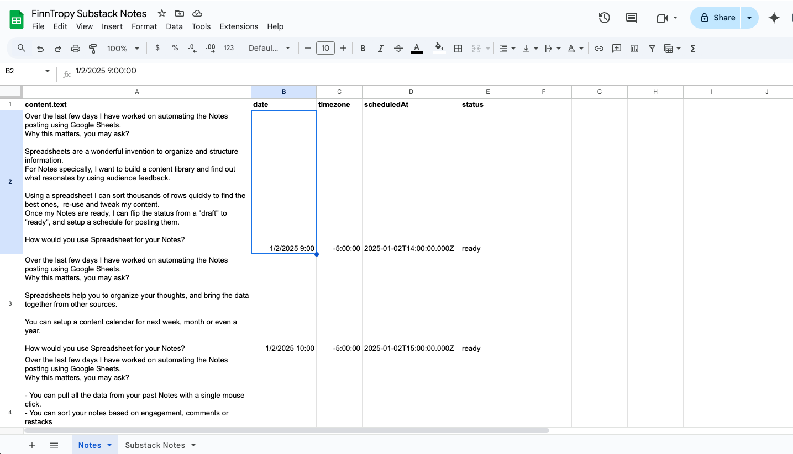Click the move to folder icon

[179, 13]
